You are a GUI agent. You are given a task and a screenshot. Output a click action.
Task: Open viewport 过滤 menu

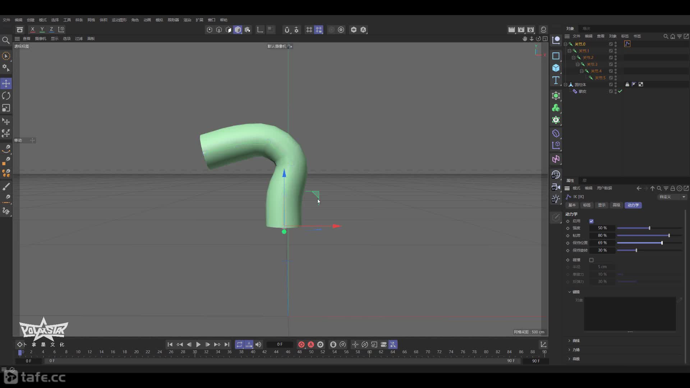(x=79, y=39)
